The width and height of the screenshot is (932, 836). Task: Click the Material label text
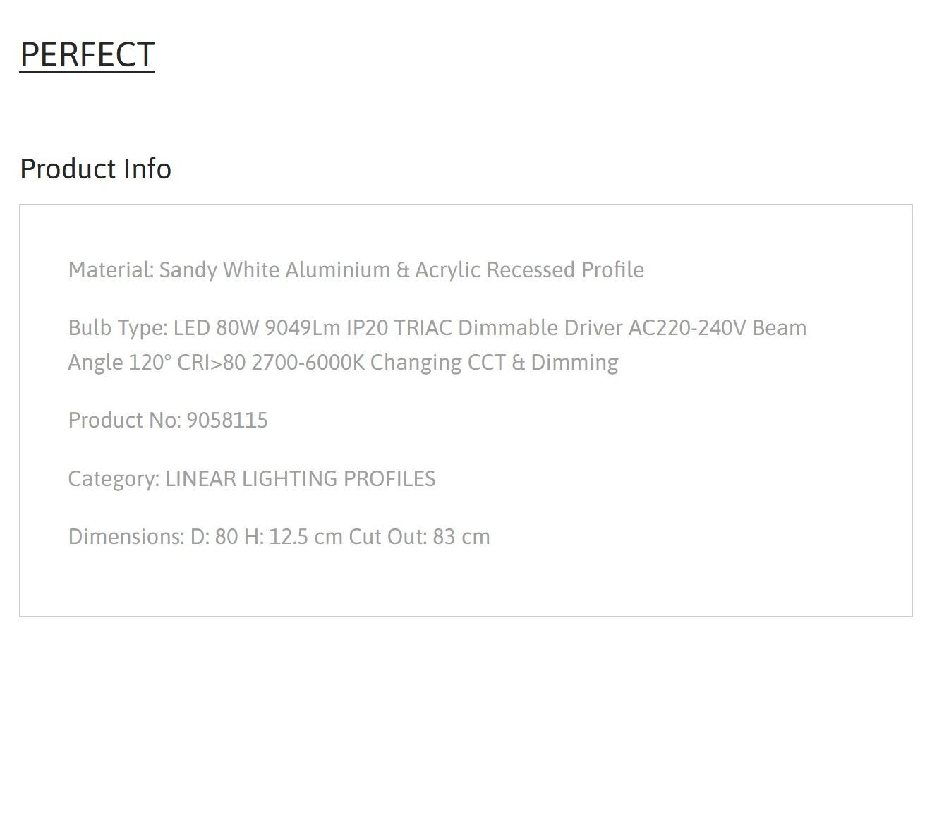coord(111,269)
